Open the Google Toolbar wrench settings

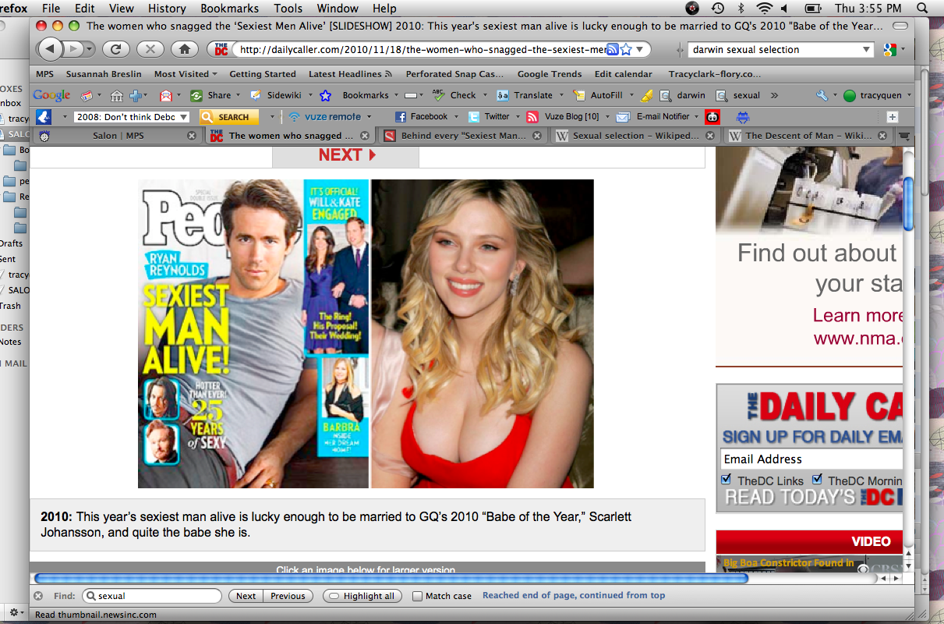tap(822, 95)
